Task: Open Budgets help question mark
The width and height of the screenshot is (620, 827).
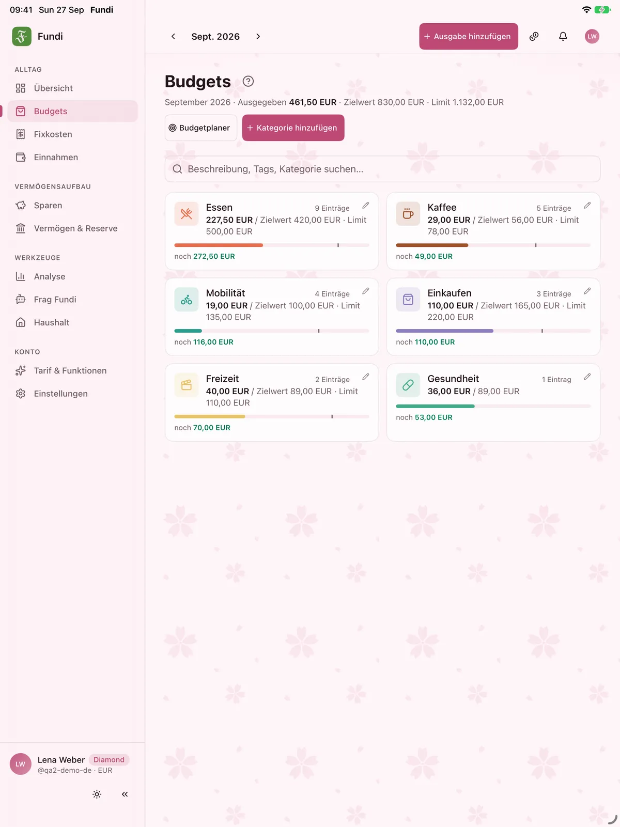Action: 248,81
